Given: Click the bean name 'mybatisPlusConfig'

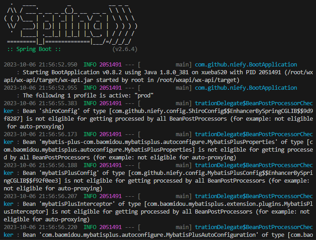Looking at the screenshot, I should pos(69,173).
